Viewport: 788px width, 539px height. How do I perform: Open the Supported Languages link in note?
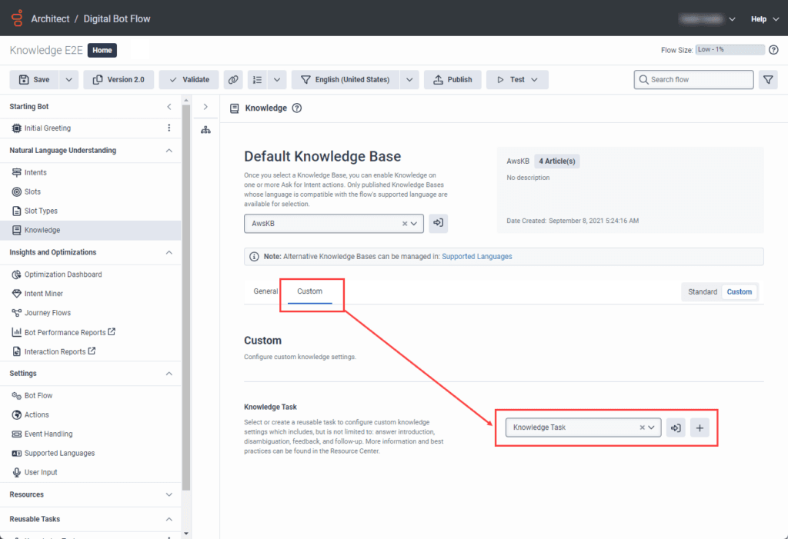(x=476, y=256)
